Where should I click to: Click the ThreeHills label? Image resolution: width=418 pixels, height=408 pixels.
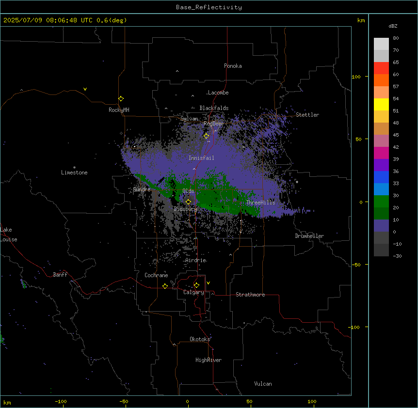click(260, 203)
